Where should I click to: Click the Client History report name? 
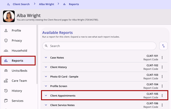point(58,67)
